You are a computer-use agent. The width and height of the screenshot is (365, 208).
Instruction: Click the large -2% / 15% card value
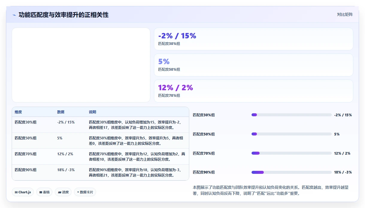(x=177, y=36)
